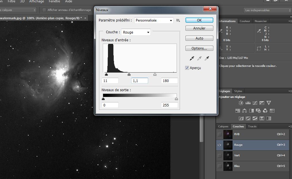This screenshot has height=179, width=292.
Task: Click the second eyedropper in Informations panel
Action: 259,31
